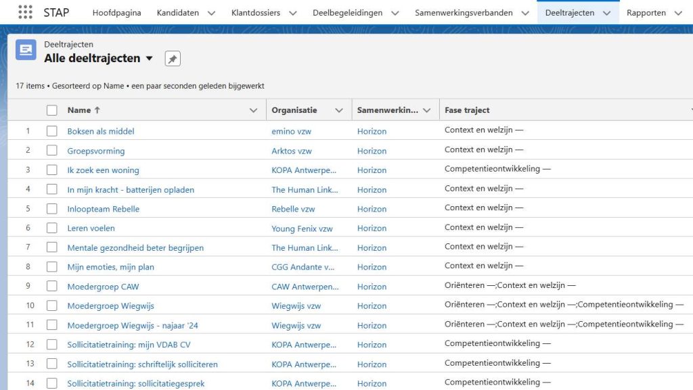Open Sollicitatietraining: sollicitatiegesprek link
693x390 pixels.
[135, 384]
